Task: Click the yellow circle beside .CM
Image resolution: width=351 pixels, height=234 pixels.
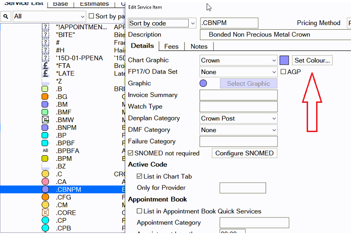Action: coord(45,205)
